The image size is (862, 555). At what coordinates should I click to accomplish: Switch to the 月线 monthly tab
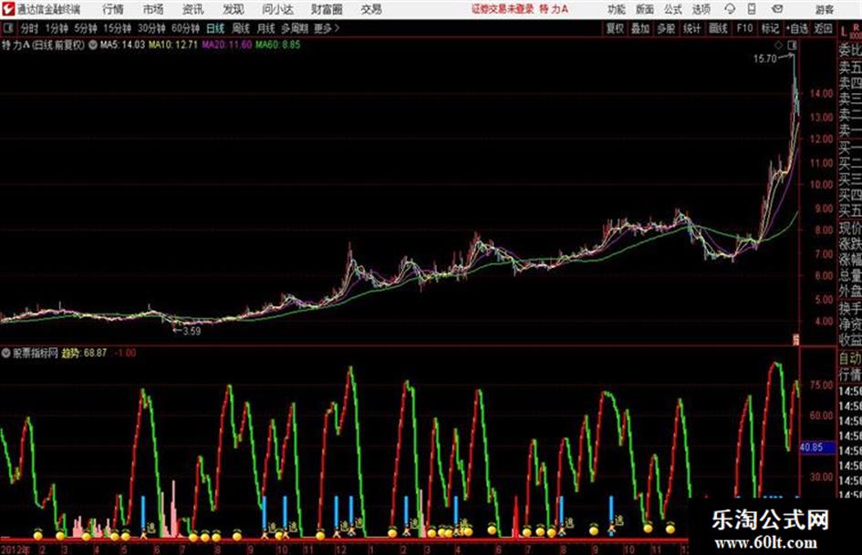(265, 28)
